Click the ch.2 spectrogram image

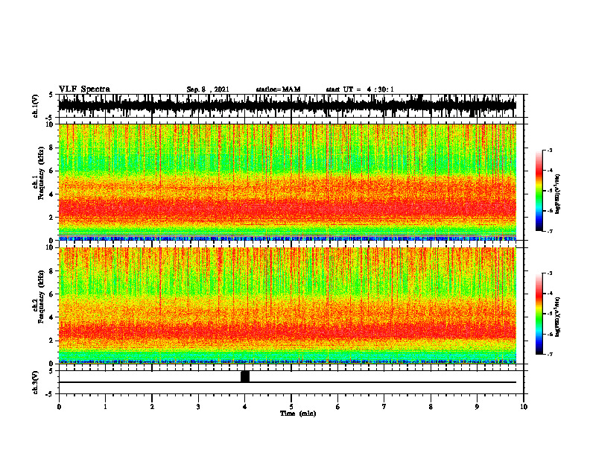coord(287,305)
